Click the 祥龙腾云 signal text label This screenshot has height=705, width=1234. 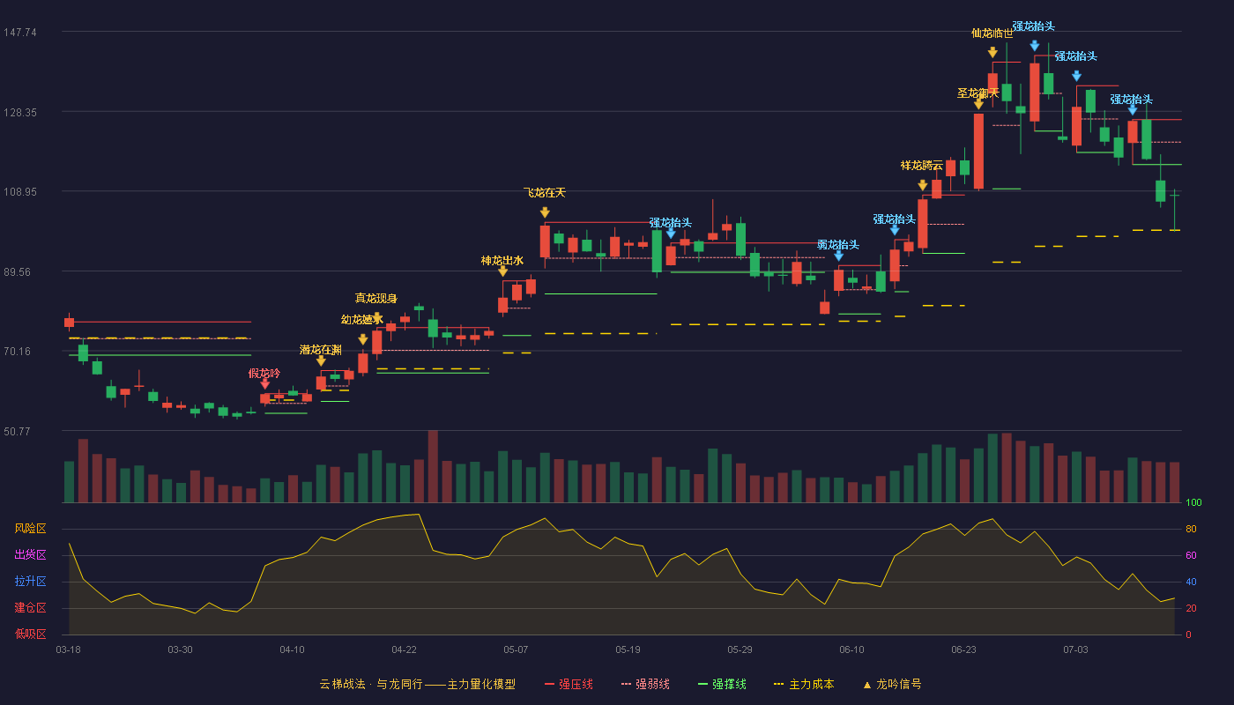coord(922,166)
